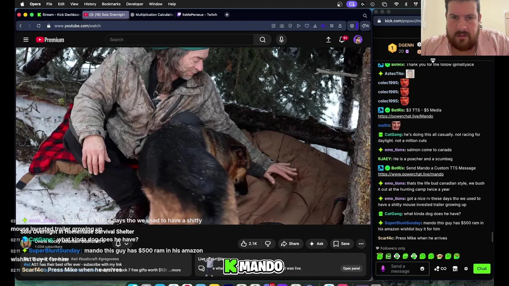Toggle Kick chat voice microphone
This screenshot has height=286, width=509.
(x=383, y=269)
